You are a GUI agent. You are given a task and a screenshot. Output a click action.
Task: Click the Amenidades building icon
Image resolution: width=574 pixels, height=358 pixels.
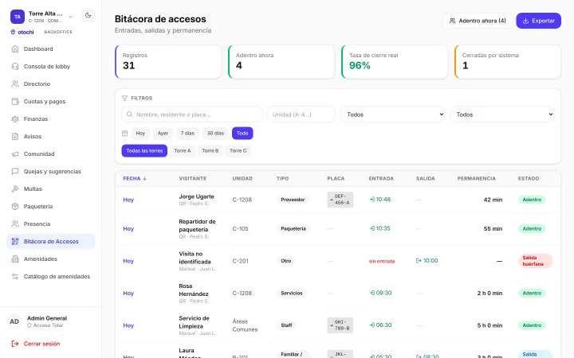click(x=15, y=259)
